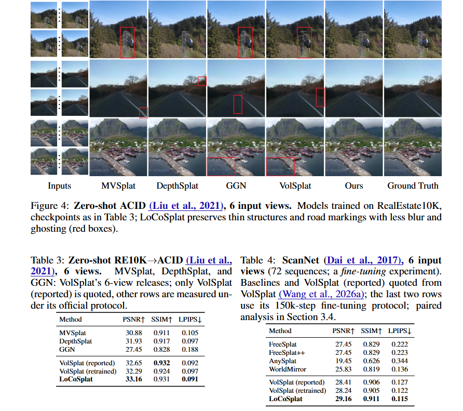Click the bold LPIPS value 0.115
The height and width of the screenshot is (411, 463).
click(x=400, y=399)
